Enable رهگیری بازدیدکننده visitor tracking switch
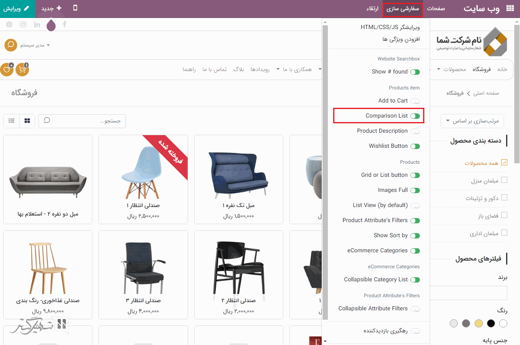 pos(415,331)
